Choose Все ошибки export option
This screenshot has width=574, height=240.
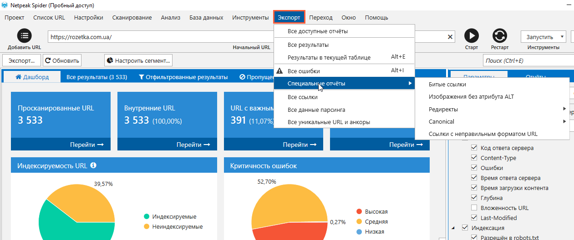tap(344, 71)
